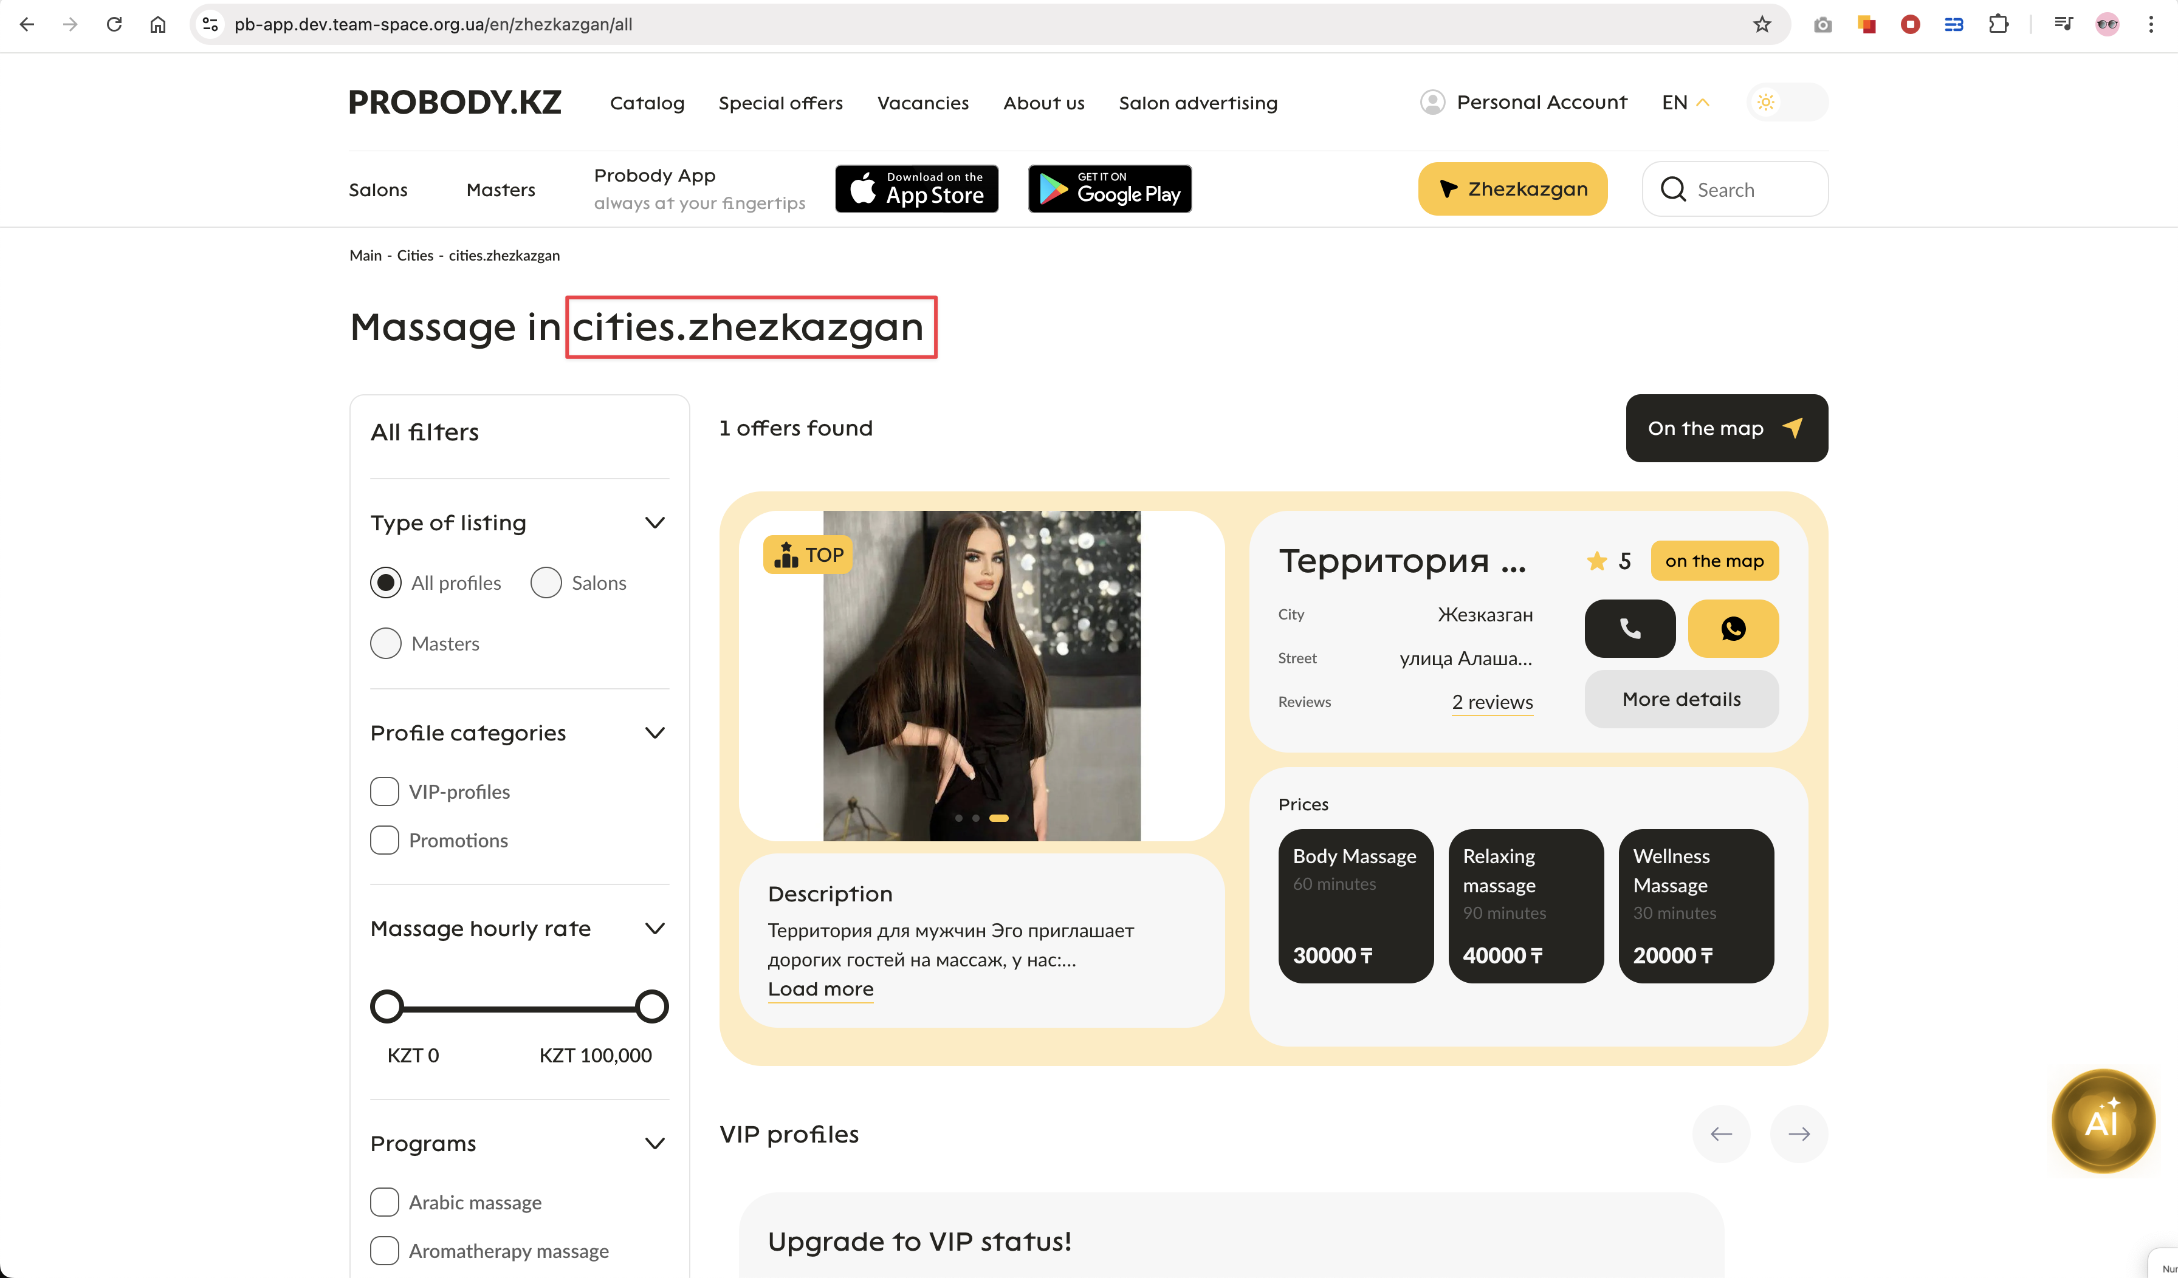Open the EN language dropdown
2178x1278 pixels.
(1685, 102)
